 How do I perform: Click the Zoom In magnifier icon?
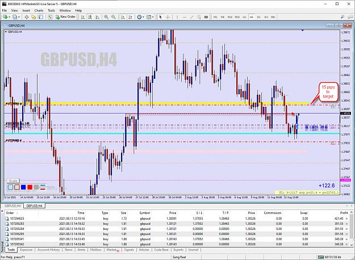tap(106, 17)
